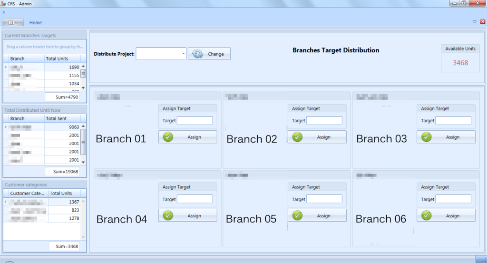Click scroll-up arrow in Current Branches Targets grid

click(83, 67)
